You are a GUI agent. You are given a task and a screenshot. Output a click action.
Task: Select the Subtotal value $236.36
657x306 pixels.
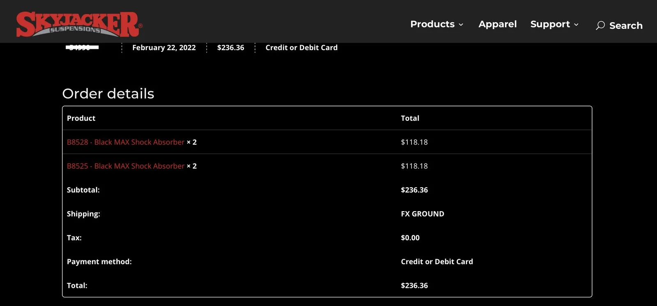(414, 190)
